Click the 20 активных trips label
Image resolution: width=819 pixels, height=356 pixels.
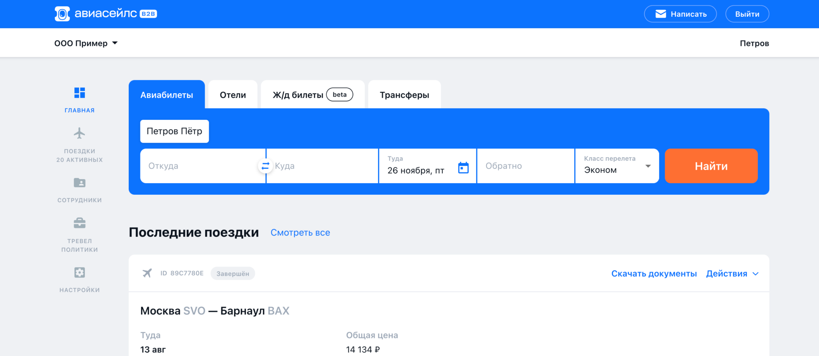click(80, 160)
